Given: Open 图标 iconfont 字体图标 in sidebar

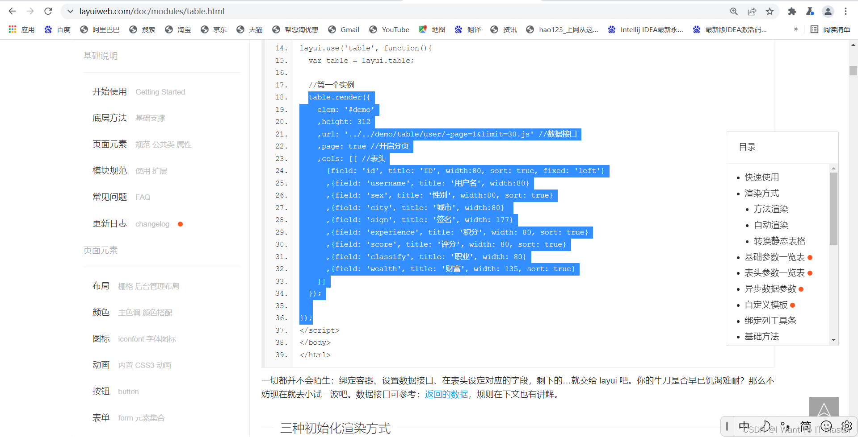Looking at the screenshot, I should (x=134, y=339).
